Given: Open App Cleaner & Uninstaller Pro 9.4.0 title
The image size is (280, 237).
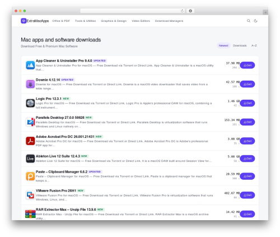Looking at the screenshot, I should point(64,61).
